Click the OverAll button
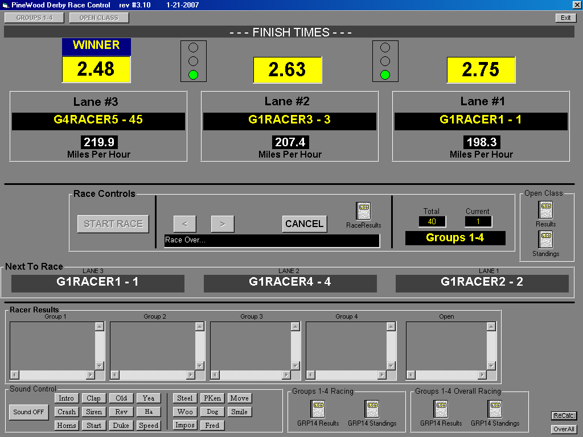Viewport: 583px width, 437px height. coord(564,429)
